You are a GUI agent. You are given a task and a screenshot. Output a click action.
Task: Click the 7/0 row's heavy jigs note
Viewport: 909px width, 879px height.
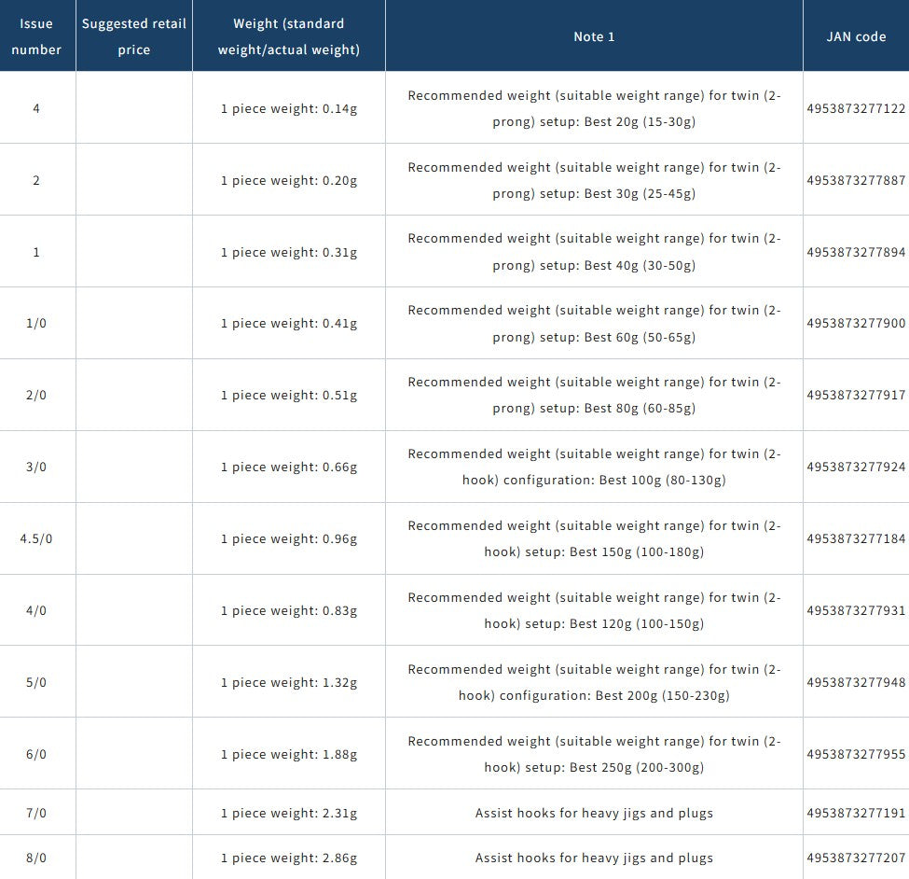click(x=594, y=814)
